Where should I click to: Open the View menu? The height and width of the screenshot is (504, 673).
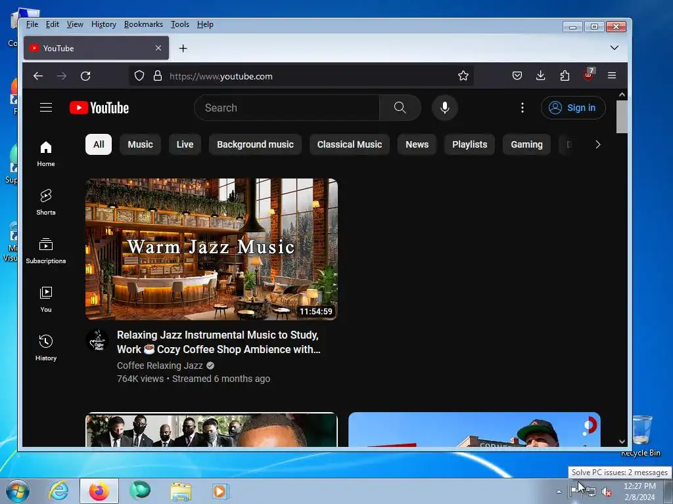click(x=75, y=24)
